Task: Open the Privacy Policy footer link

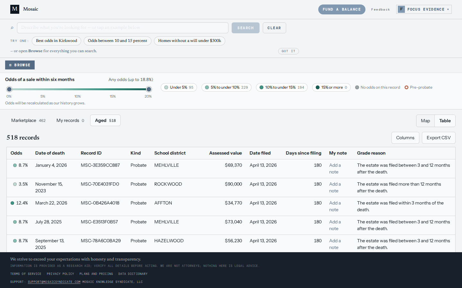Action: coord(60,274)
